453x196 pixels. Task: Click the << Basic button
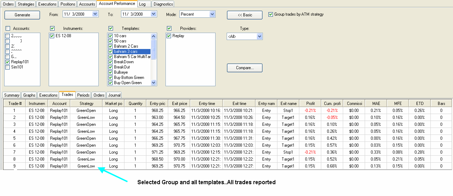(245, 15)
